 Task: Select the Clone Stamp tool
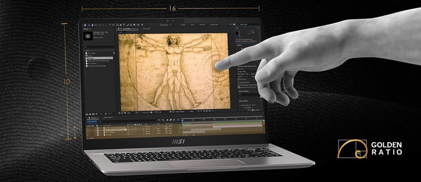point(131,25)
